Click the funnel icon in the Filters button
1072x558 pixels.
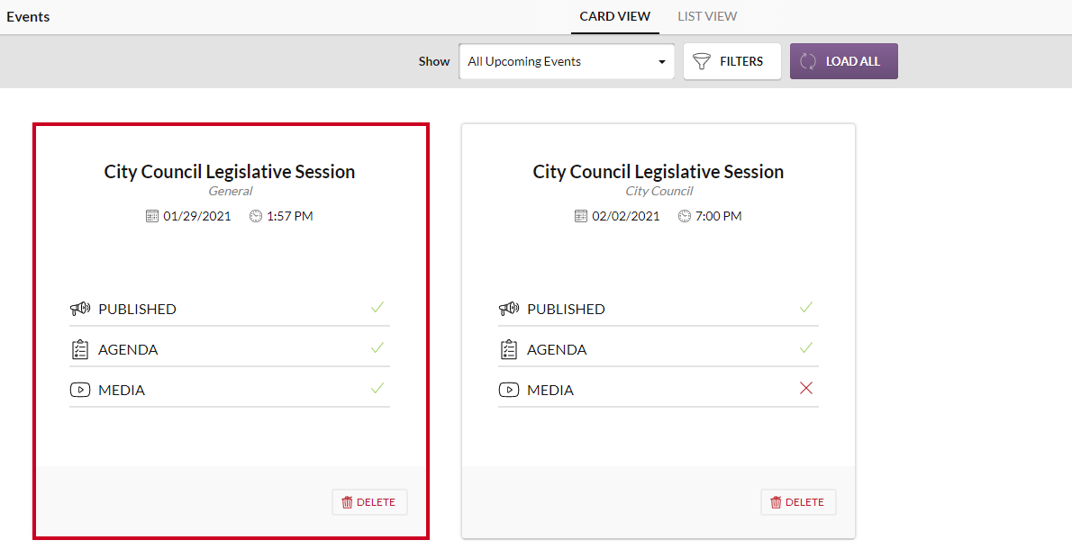coord(702,61)
